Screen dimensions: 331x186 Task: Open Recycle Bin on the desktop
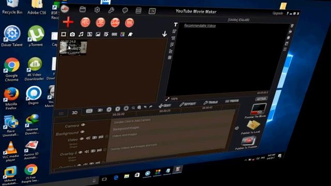(x=12, y=7)
